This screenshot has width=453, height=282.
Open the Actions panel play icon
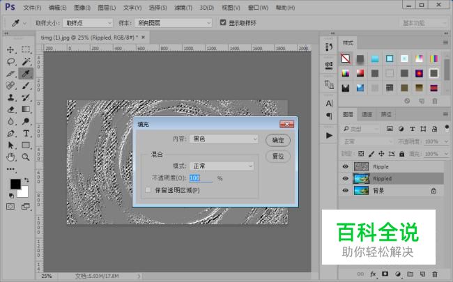[329, 134]
